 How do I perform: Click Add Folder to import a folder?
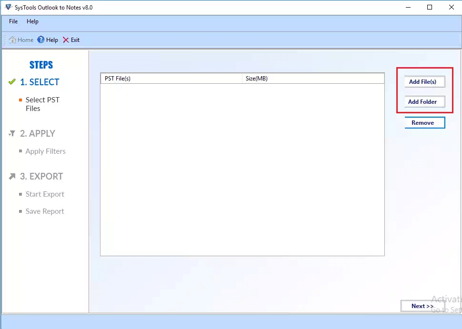point(423,101)
